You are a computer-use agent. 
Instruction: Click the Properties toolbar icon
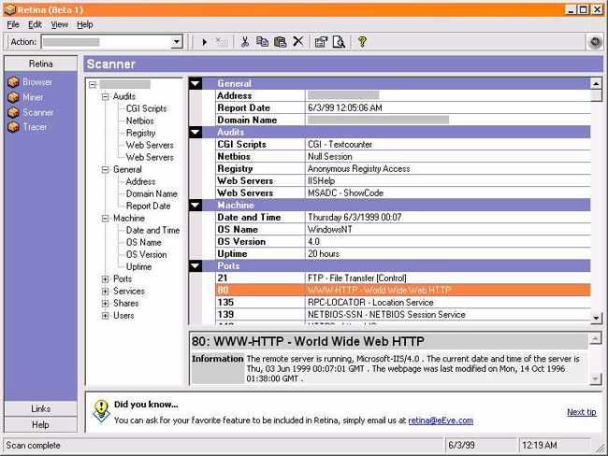(321, 41)
